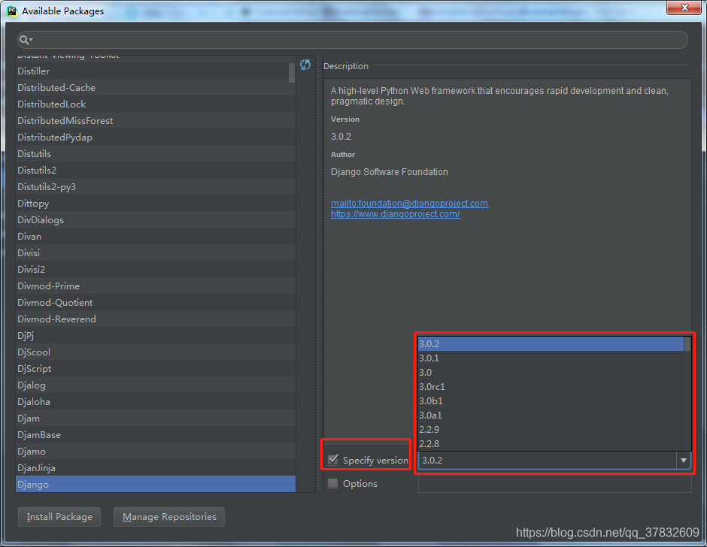Select the Distutils2 package

tap(156, 171)
